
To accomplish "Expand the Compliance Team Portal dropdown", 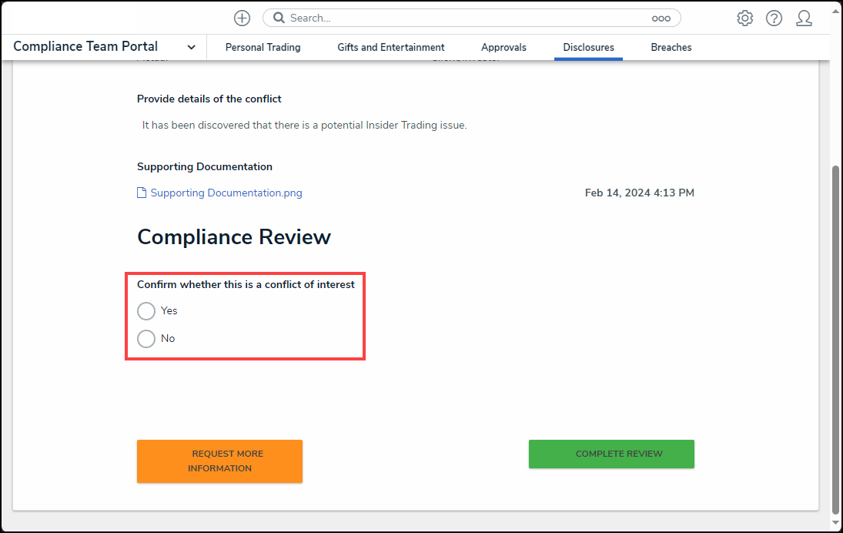I will click(x=190, y=46).
